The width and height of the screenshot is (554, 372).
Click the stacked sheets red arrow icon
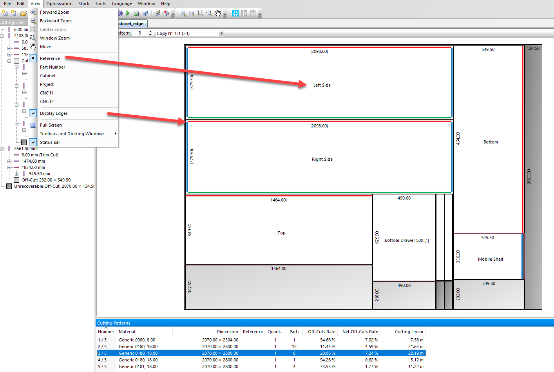coord(166,13)
